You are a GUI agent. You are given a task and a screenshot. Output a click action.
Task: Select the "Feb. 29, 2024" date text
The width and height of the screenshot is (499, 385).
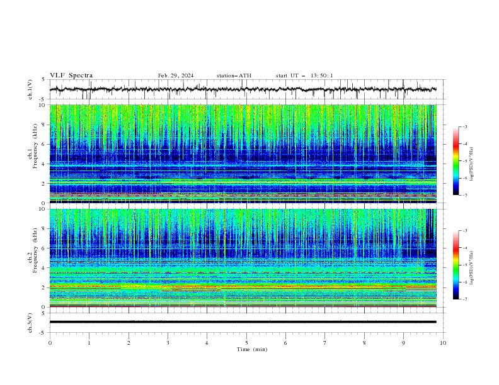pyautogui.click(x=176, y=75)
